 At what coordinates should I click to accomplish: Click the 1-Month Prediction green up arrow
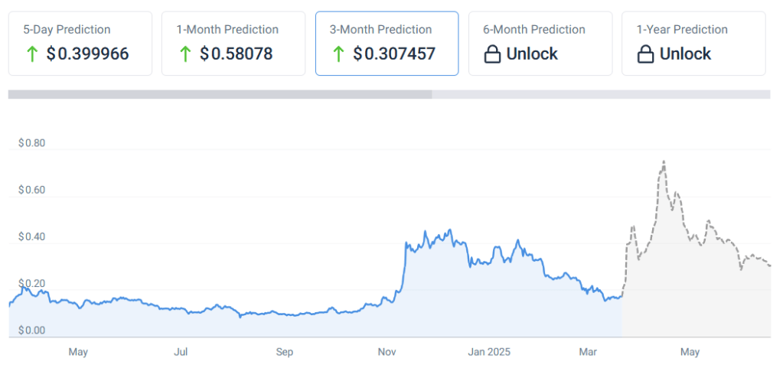point(184,54)
